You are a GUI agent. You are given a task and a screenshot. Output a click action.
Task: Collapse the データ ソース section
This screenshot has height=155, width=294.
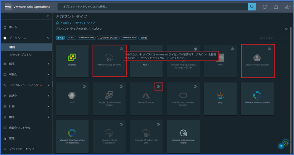tap(48, 38)
